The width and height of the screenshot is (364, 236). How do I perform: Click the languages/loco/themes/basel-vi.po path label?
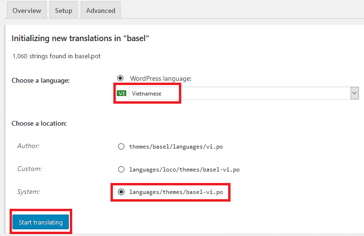point(184,170)
